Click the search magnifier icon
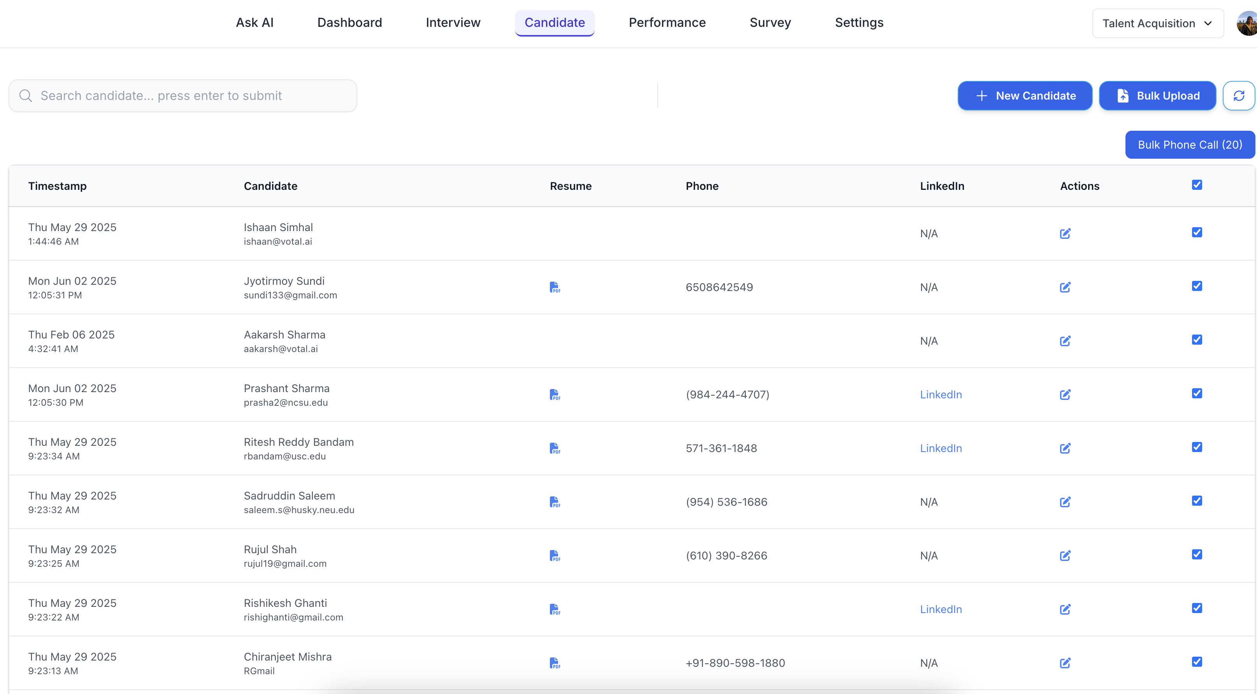Viewport: 1257px width, 694px height. tap(26, 95)
